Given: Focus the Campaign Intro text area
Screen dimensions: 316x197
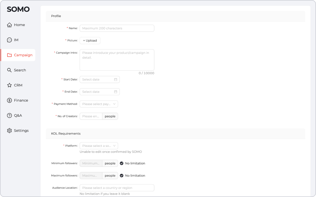Looking at the screenshot, I should coord(117,60).
